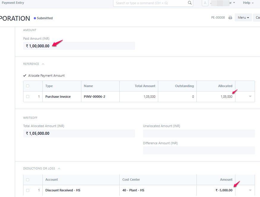This screenshot has width=260, height=197.
Task: Click the Outstanding value 0 cell
Action: [177, 97]
